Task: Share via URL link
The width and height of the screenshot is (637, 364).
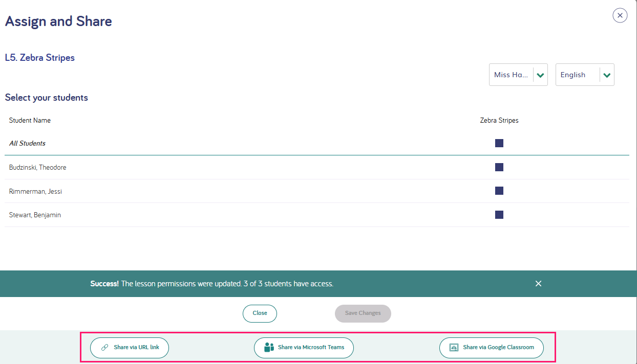Action: [130, 348]
